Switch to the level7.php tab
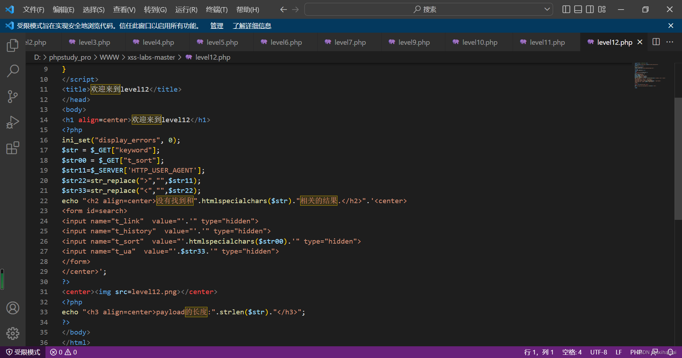 [x=350, y=42]
